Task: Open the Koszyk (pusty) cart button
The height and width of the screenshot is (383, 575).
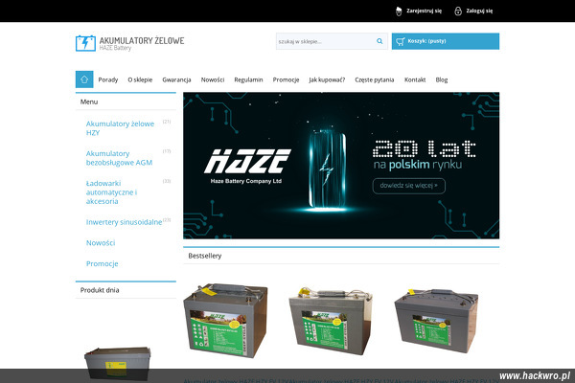Action: point(446,41)
